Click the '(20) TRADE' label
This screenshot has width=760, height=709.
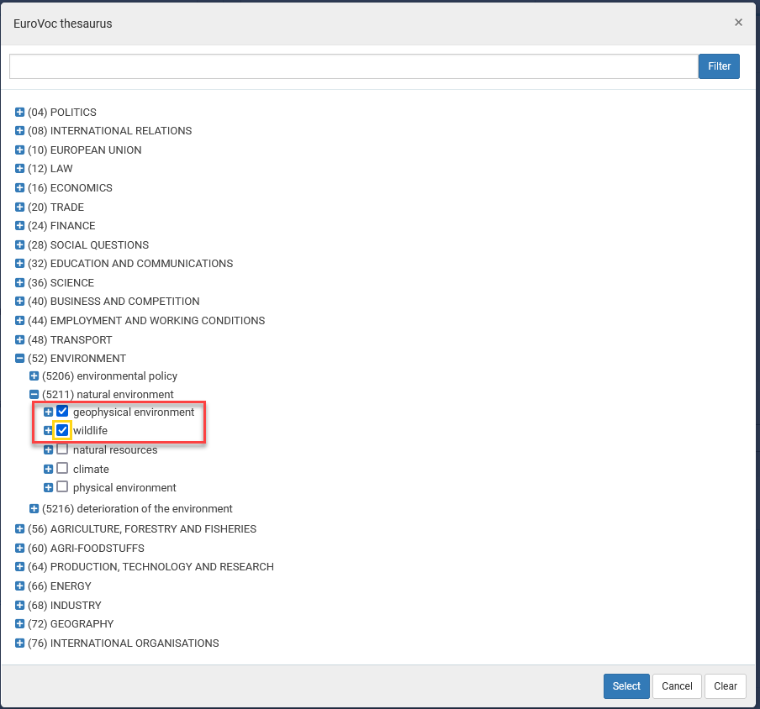click(55, 207)
